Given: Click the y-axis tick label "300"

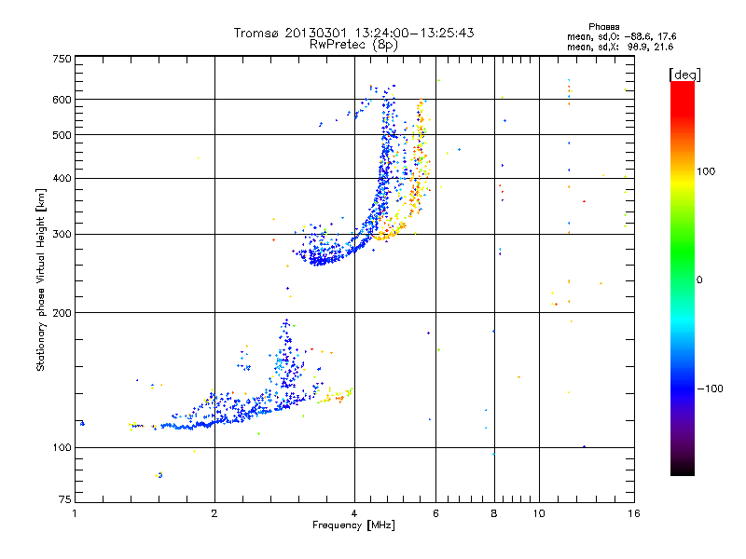Looking at the screenshot, I should coord(62,235).
